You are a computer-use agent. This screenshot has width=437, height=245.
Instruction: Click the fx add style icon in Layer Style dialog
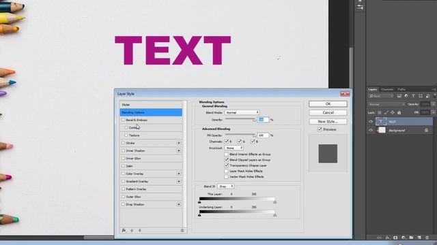[124, 231]
